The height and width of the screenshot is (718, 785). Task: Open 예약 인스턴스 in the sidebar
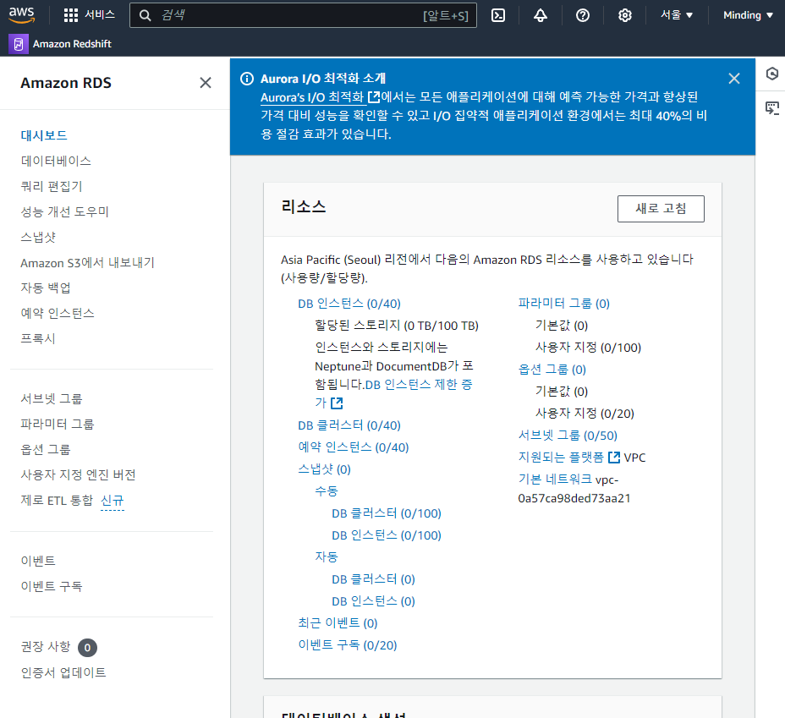(x=58, y=313)
